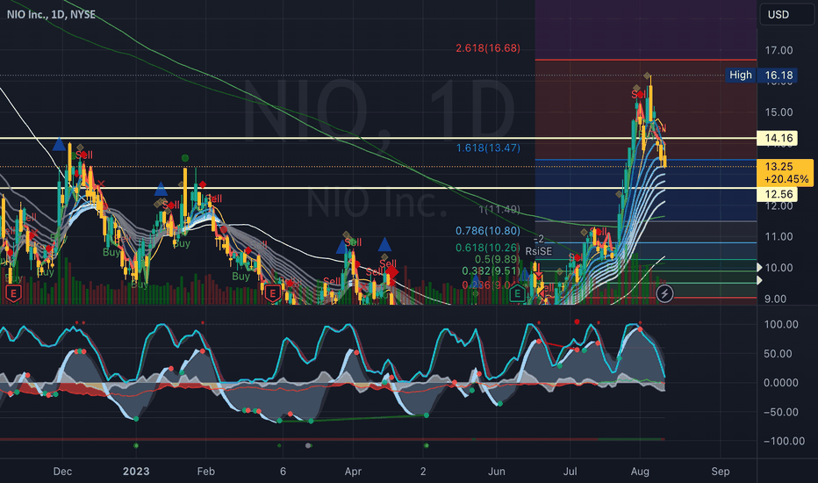
Task: Click the 100.00 oscillator axis label
Action: pos(781,324)
